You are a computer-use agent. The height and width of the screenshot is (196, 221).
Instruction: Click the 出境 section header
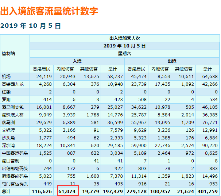click(x=172, y=61)
